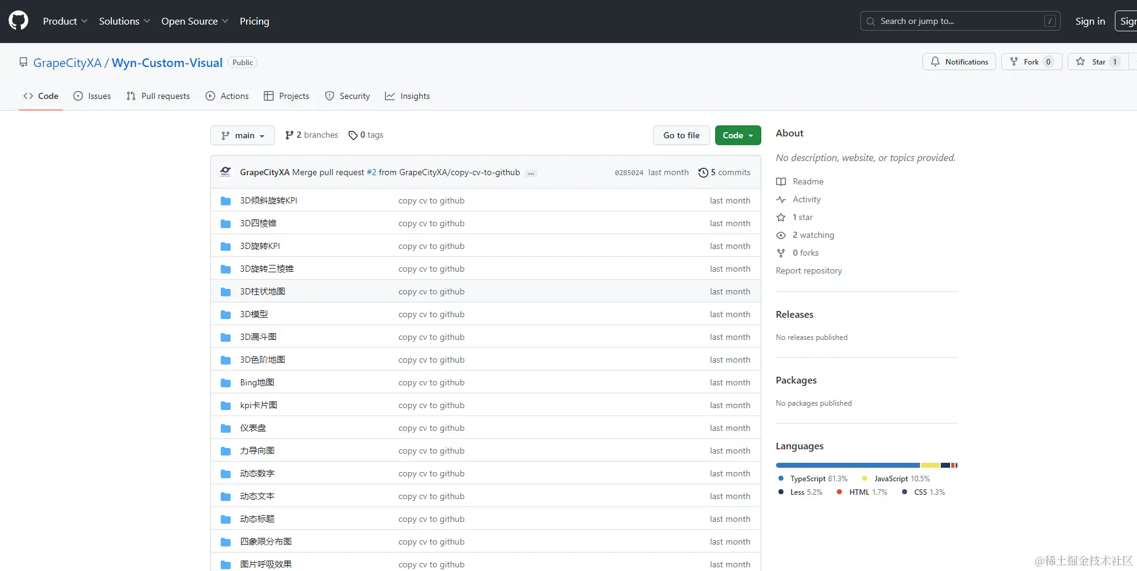Expand the Solutions menu
Screen dimensions: 1137x571
[x=124, y=21]
